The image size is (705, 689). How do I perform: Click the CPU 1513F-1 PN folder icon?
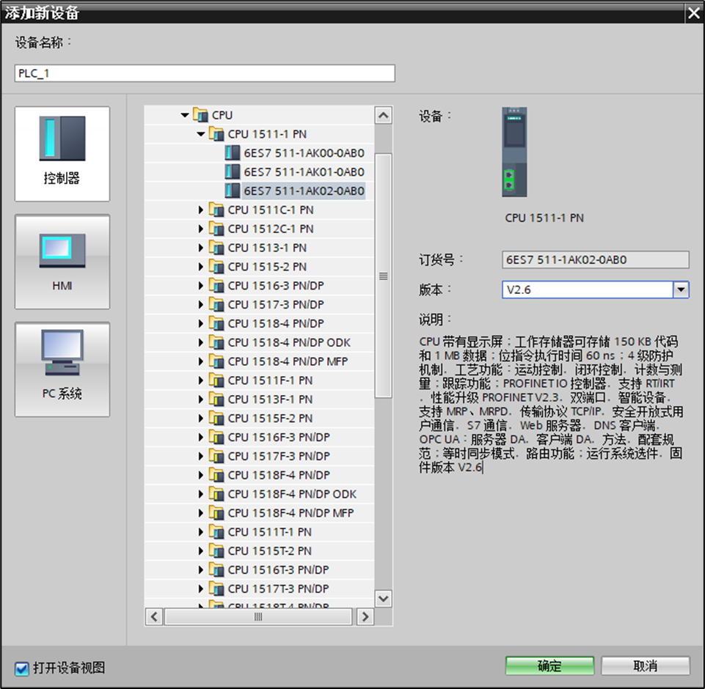tap(216, 399)
